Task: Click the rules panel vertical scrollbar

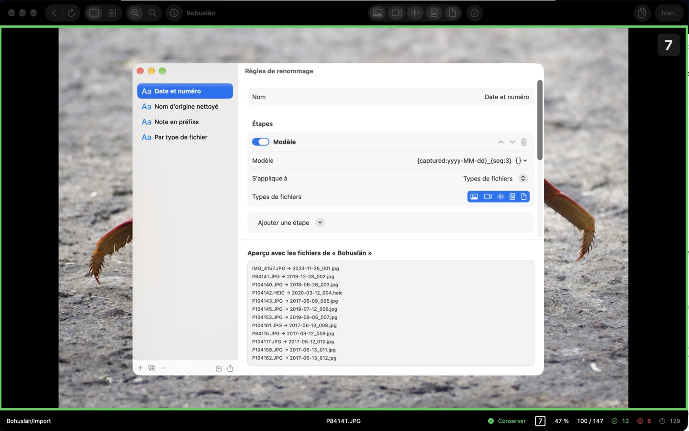Action: 540,120
